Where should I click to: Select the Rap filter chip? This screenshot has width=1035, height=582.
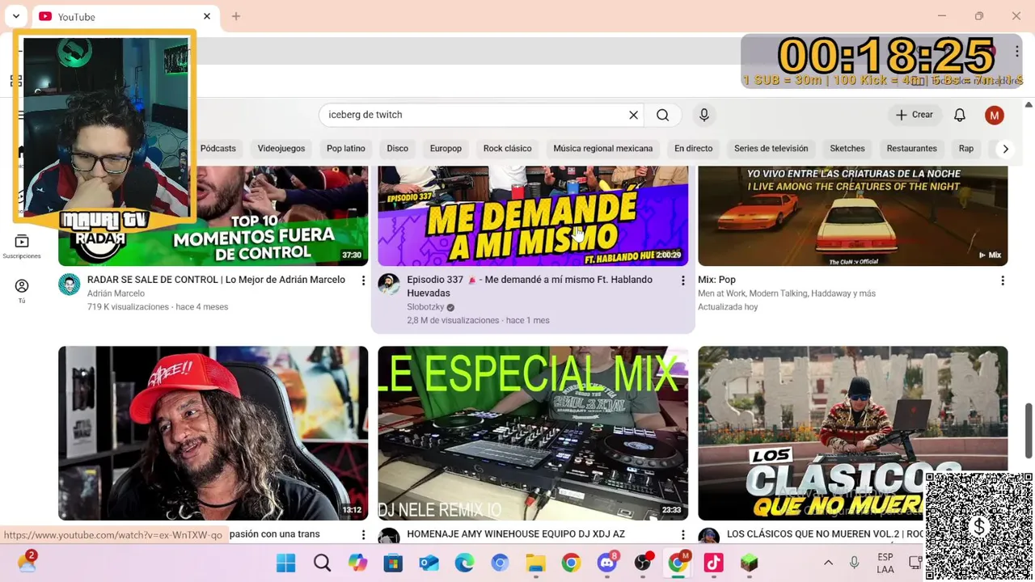(966, 149)
